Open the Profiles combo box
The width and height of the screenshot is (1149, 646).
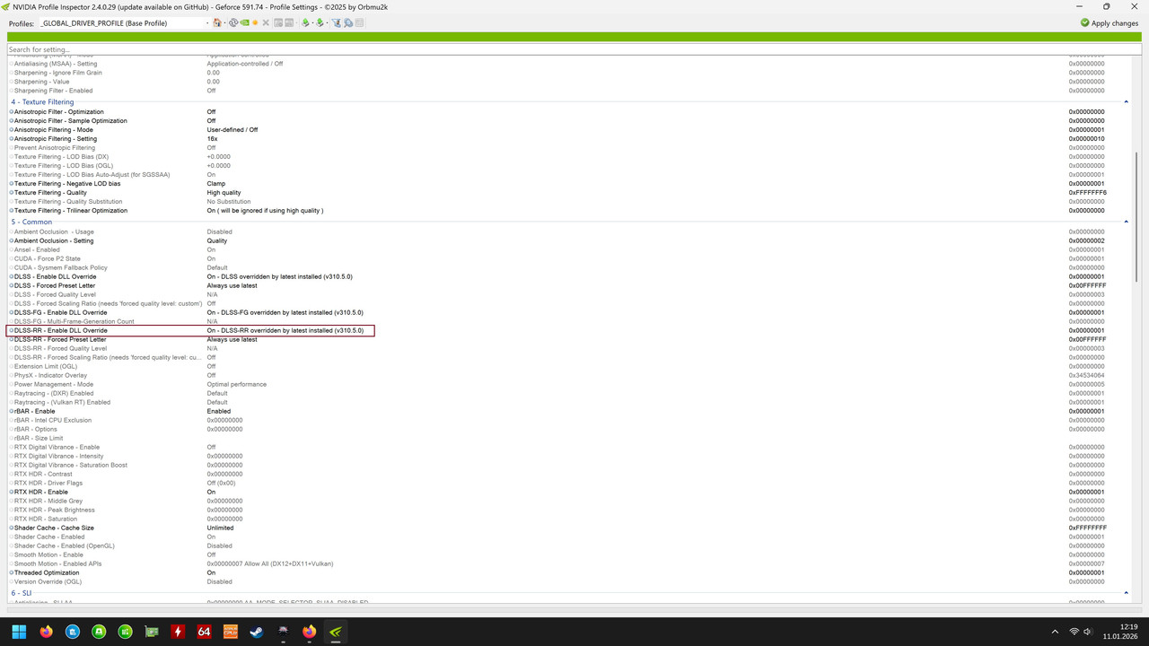coord(125,22)
